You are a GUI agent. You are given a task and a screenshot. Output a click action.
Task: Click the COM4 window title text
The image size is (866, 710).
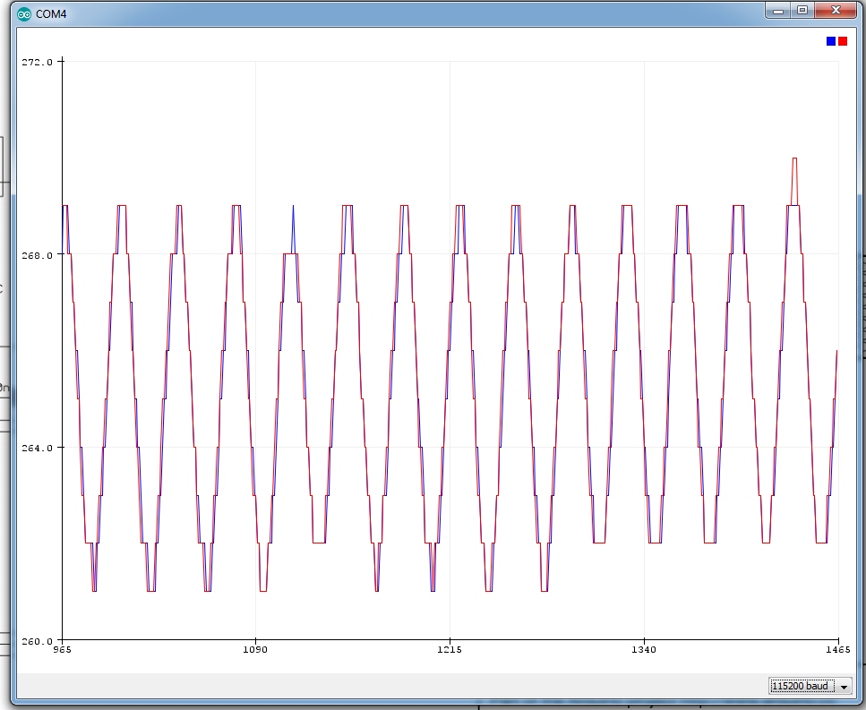tap(51, 14)
